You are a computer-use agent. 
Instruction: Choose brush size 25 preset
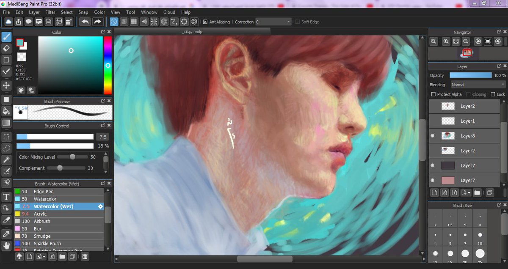point(480,255)
